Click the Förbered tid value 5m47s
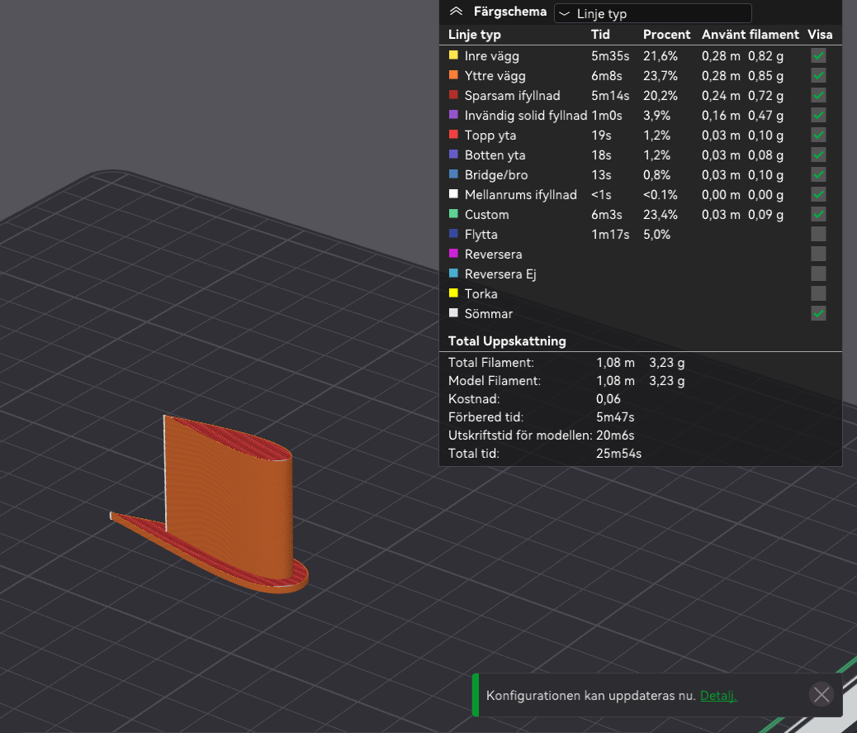This screenshot has height=733, width=857. (615, 417)
